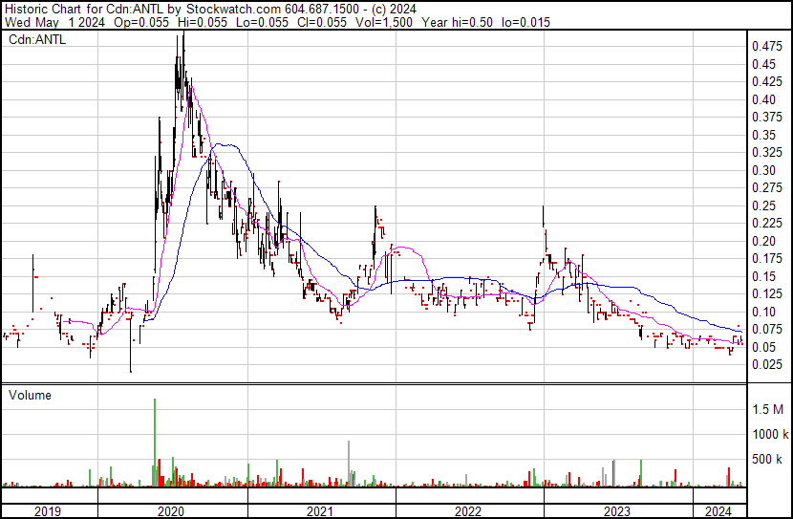The height and width of the screenshot is (519, 793).
Task: Click the 0.25 price axis label
Action: [x=764, y=205]
